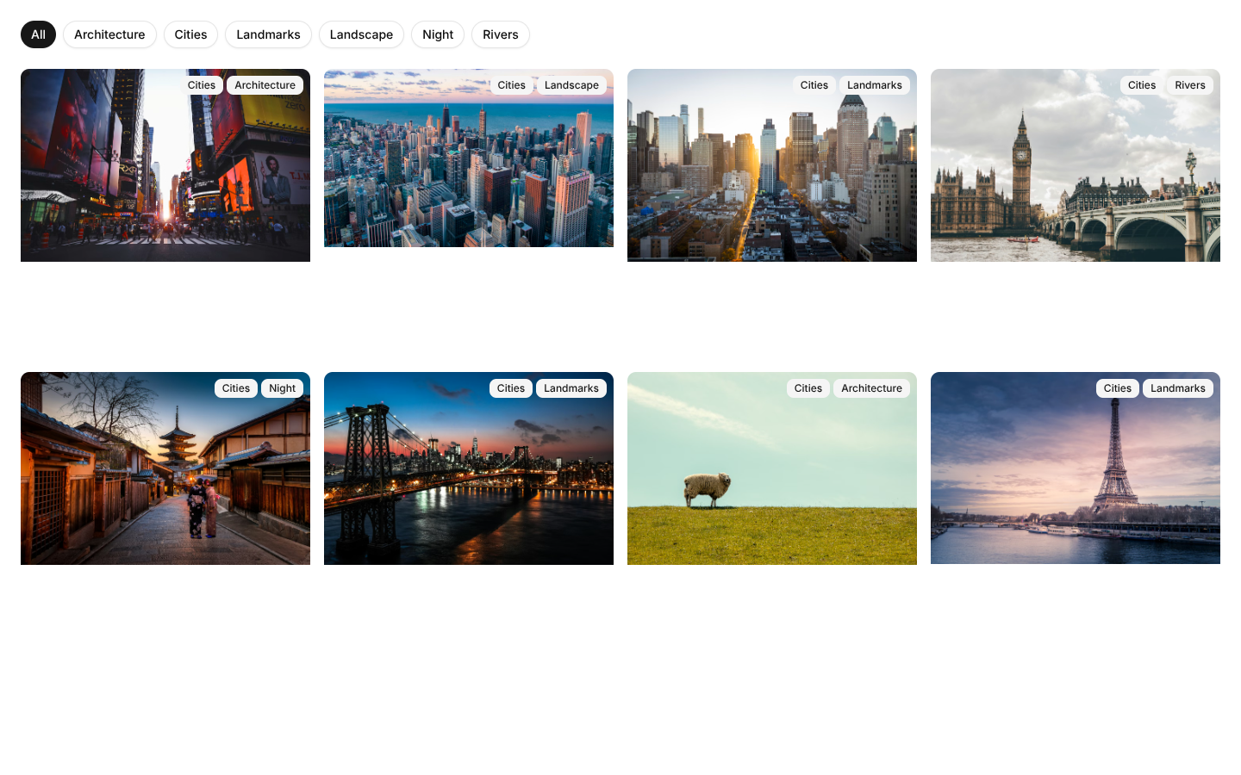Open the Japanese pagoda street photo
The height and width of the screenshot is (775, 1241).
click(x=165, y=468)
